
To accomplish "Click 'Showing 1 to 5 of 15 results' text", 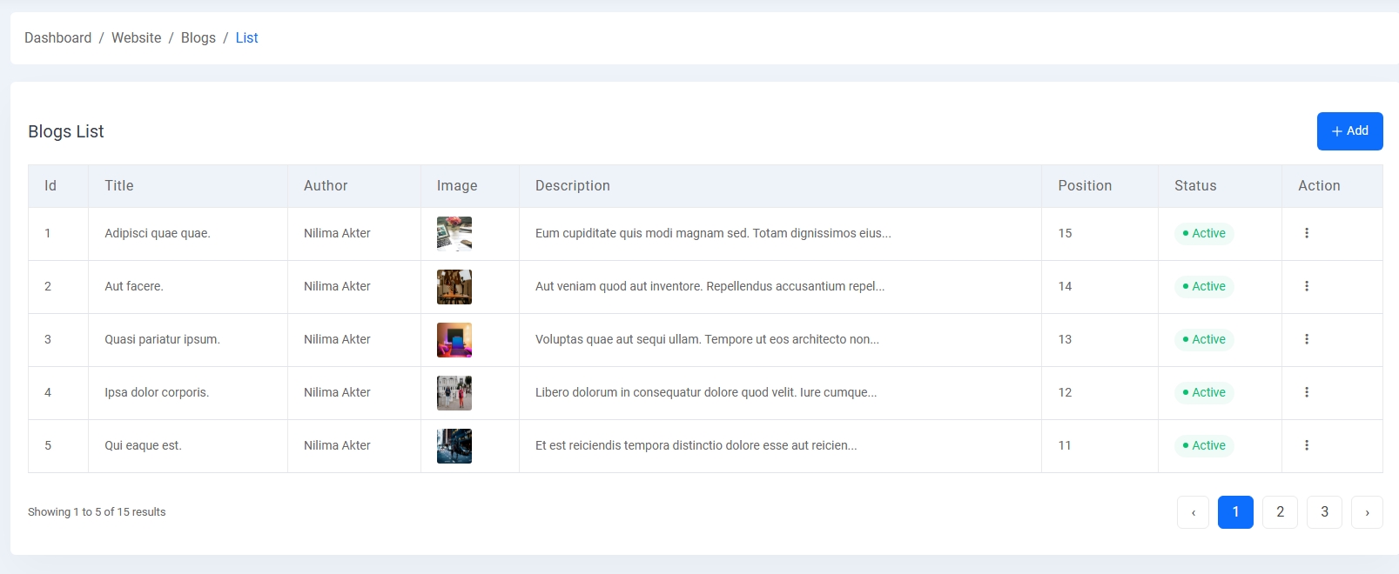I will point(97,512).
